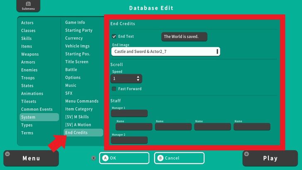Select Actors in the database list

click(27, 23)
